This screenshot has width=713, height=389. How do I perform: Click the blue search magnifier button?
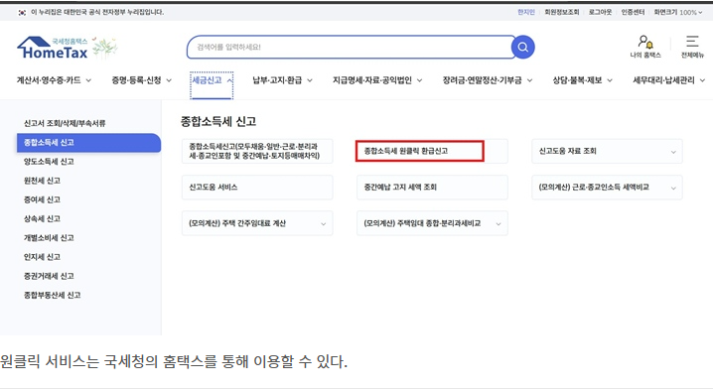pos(523,47)
